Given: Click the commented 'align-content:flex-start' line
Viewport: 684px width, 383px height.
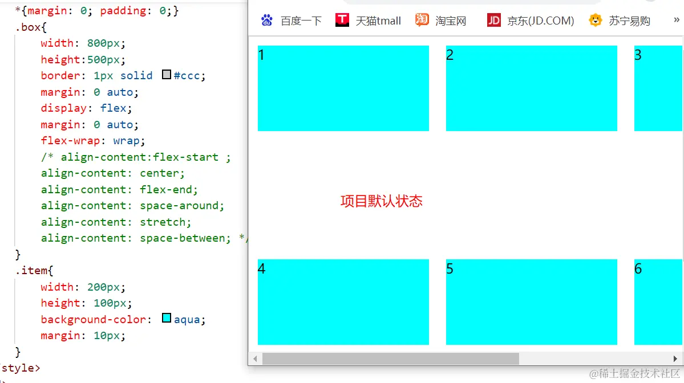Looking at the screenshot, I should 136,157.
